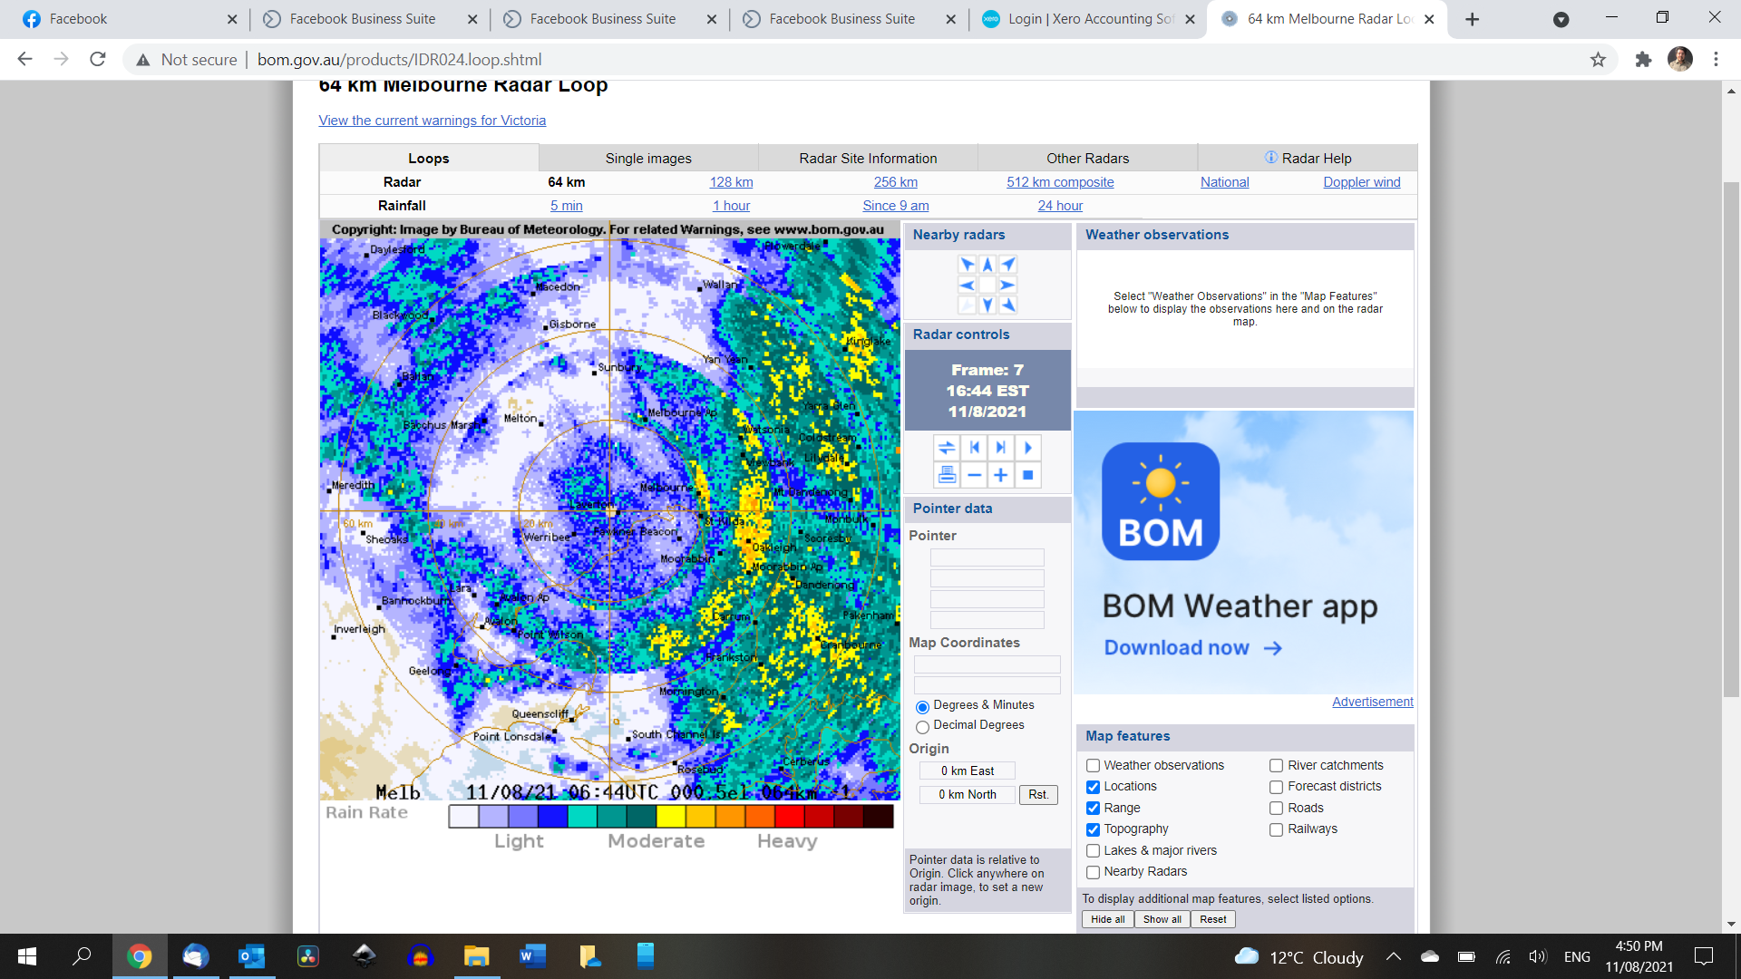Switch to the Single images tab
Image resolution: width=1741 pixels, height=979 pixels.
[x=648, y=158]
